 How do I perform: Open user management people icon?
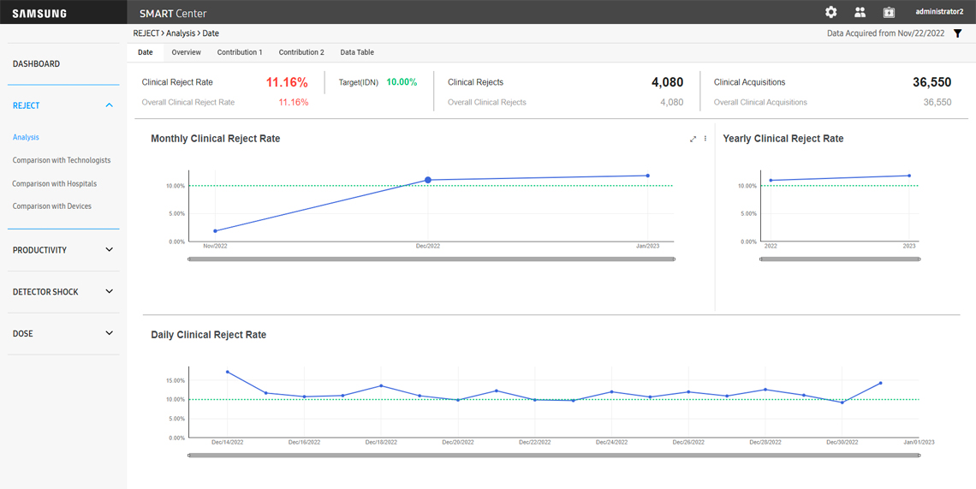click(x=860, y=12)
